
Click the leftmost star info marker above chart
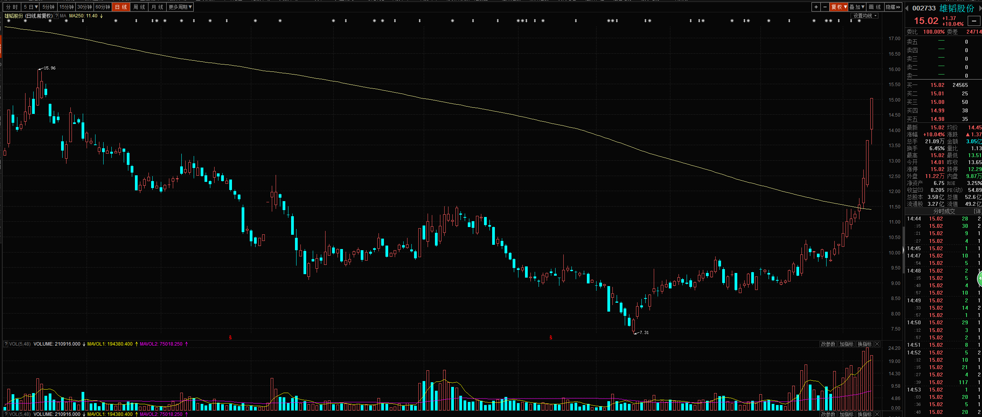pyautogui.click(x=9, y=21)
